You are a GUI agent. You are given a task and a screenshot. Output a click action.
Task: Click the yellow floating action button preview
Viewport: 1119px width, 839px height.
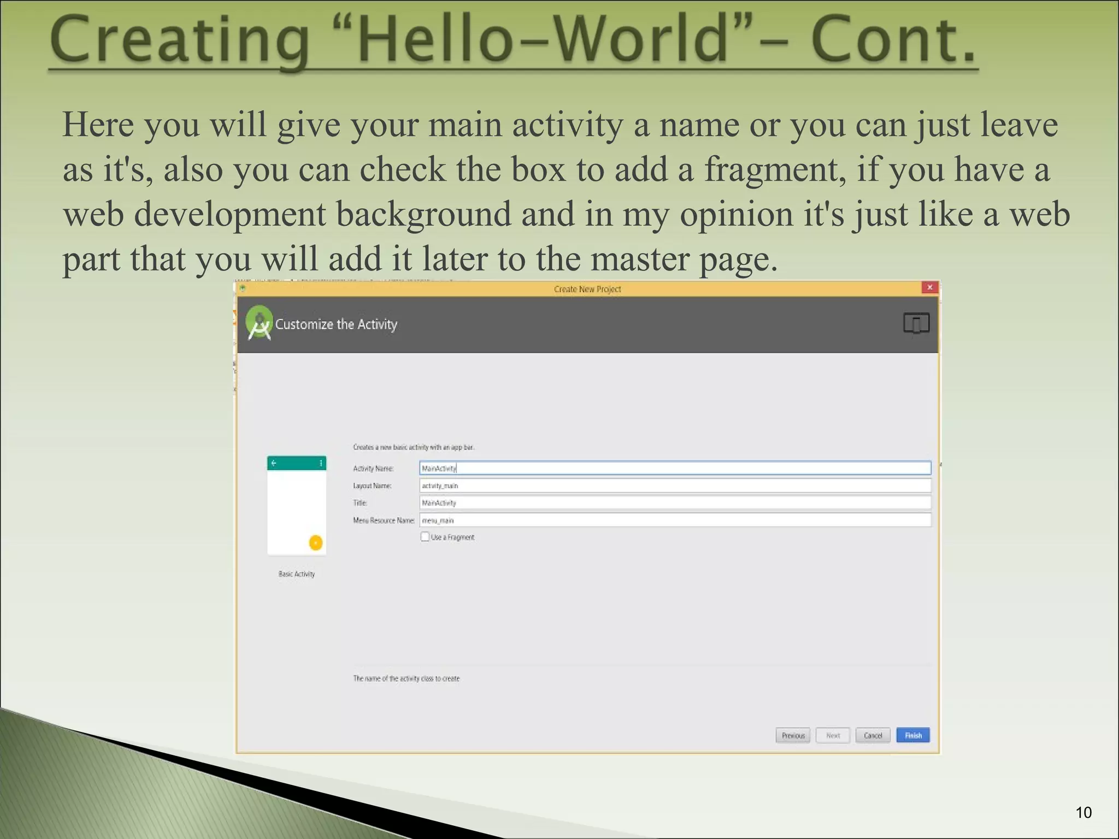(316, 542)
